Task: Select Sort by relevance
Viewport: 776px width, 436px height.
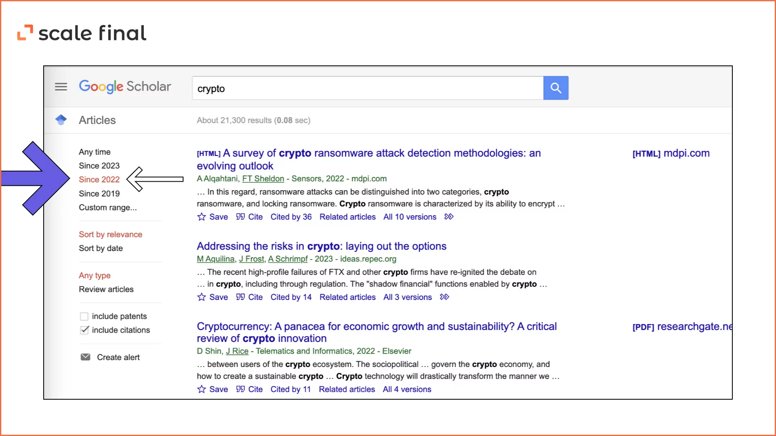Action: coord(110,235)
